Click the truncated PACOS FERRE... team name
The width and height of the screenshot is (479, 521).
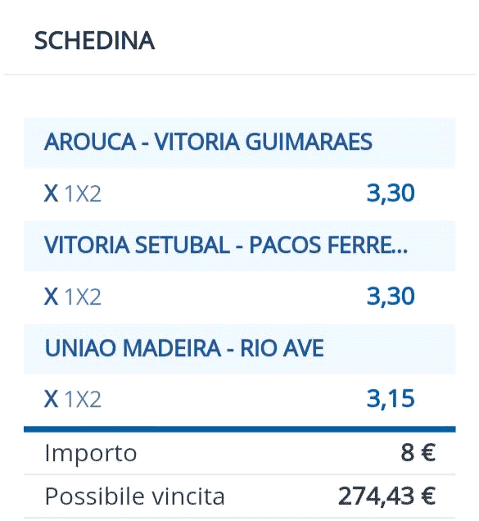[x=328, y=245]
